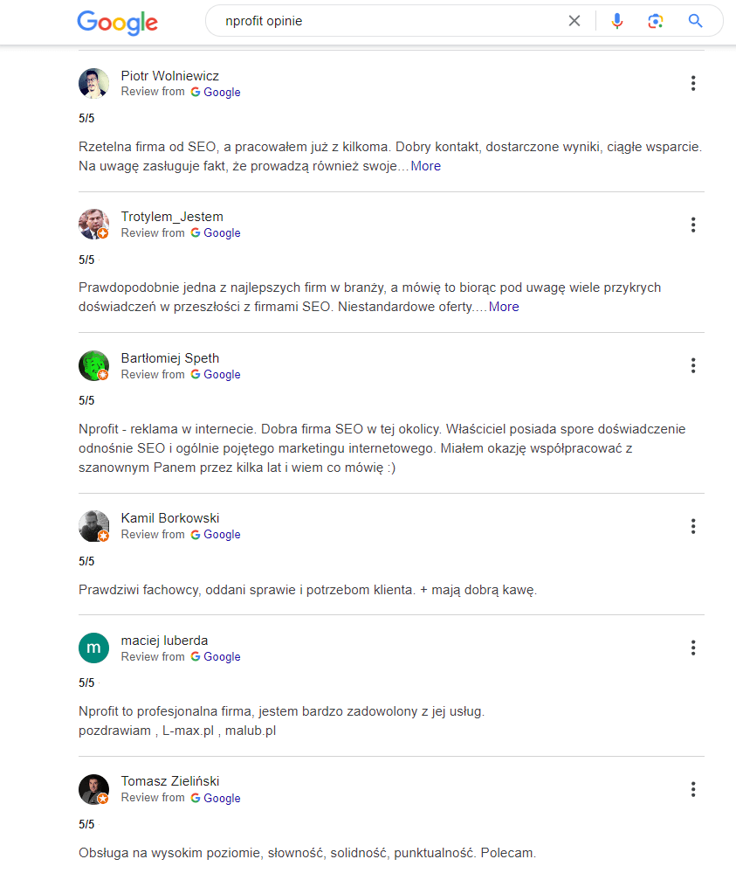Click the blue magnifier search icon
The width and height of the screenshot is (736, 873).
(x=695, y=20)
